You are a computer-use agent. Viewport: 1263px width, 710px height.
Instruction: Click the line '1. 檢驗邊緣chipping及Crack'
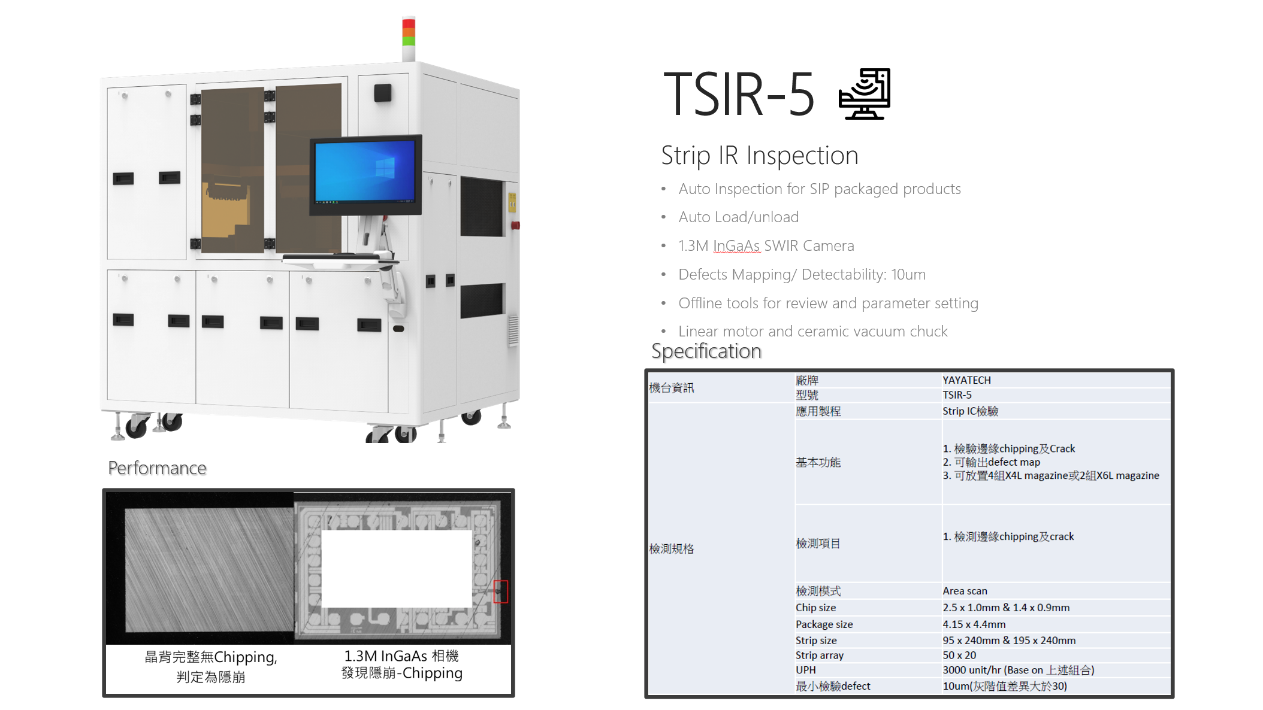point(1009,448)
